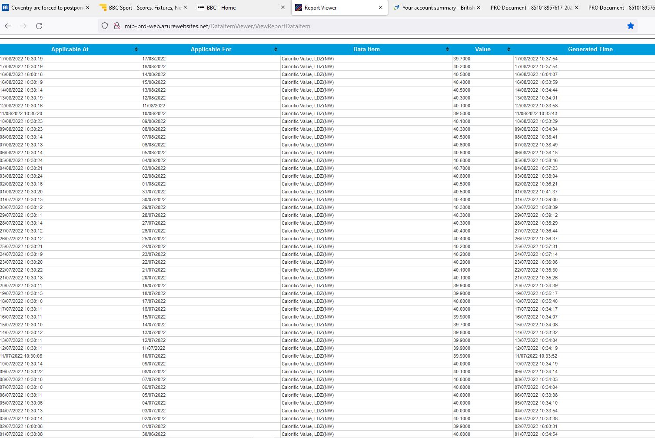Switch to BBC Sport scores tab

click(144, 7)
